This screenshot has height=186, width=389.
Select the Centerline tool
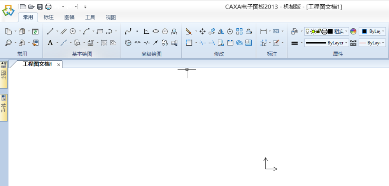click(x=64, y=43)
